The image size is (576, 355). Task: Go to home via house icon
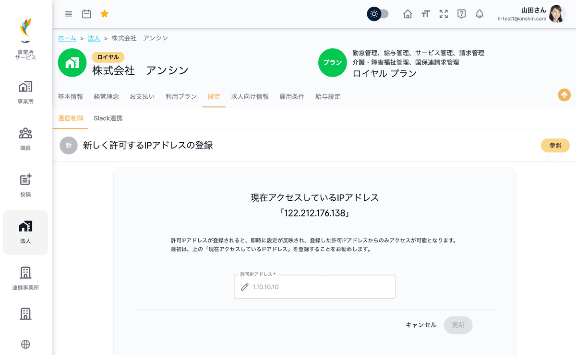408,14
